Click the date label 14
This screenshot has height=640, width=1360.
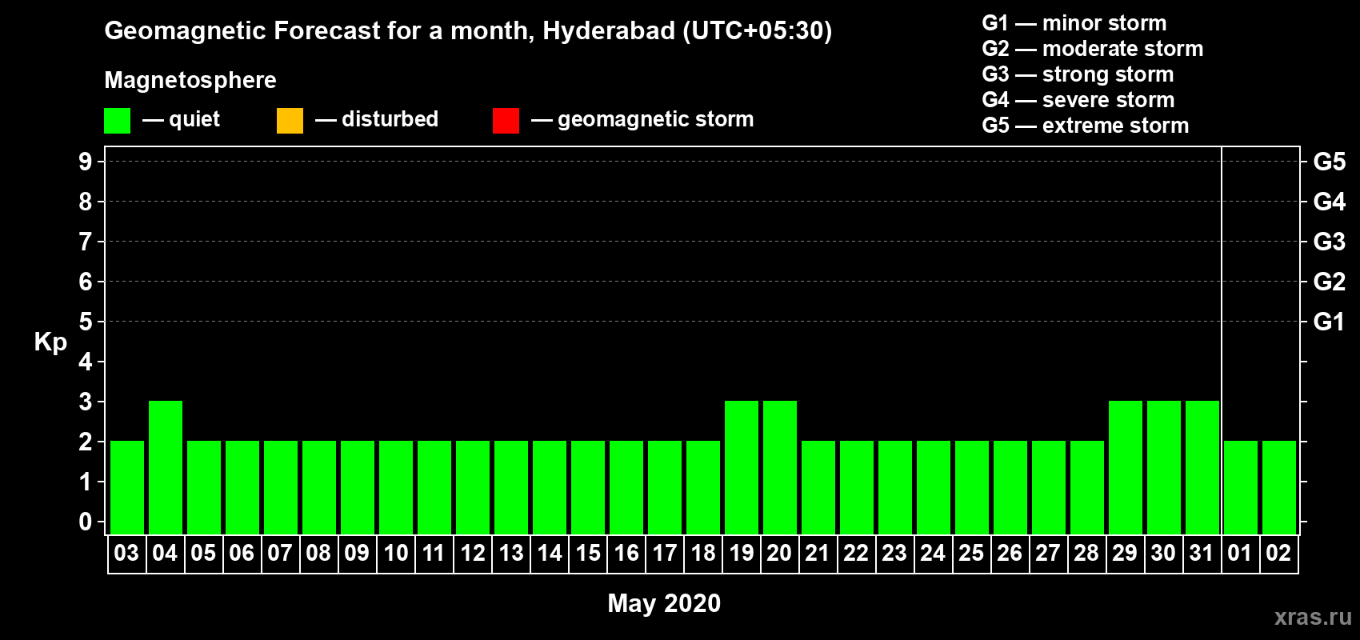549,553
